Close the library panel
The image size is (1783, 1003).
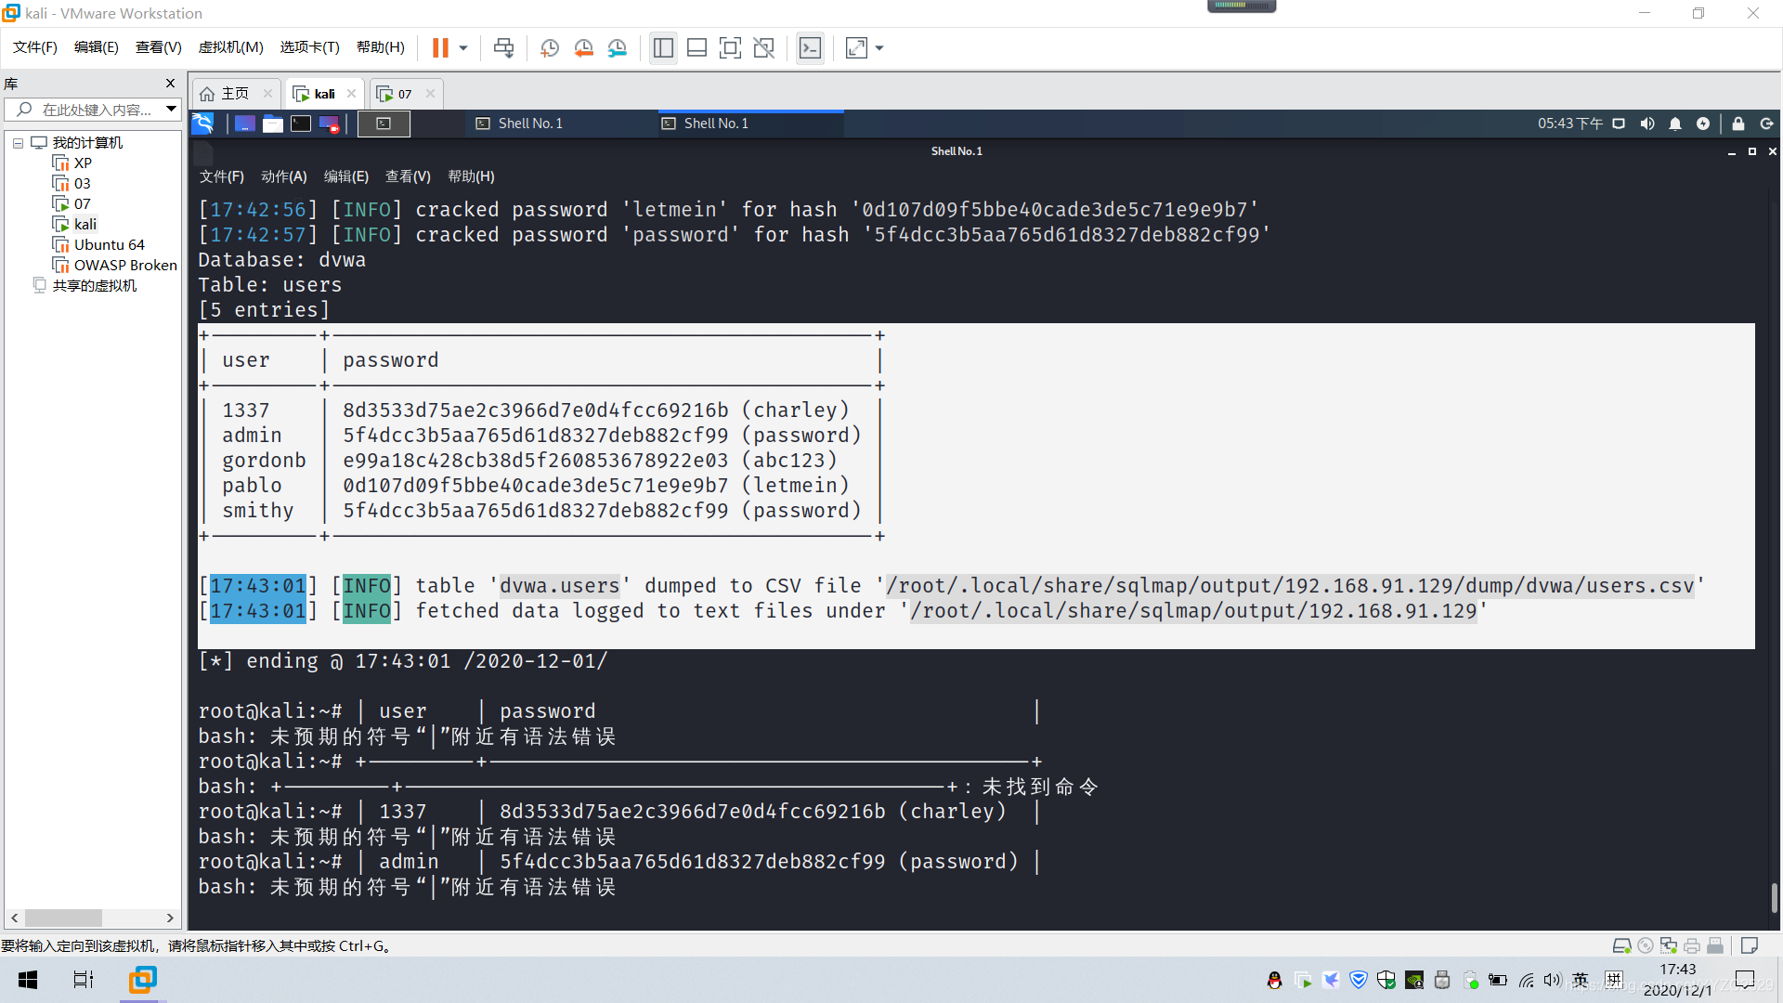pos(170,84)
